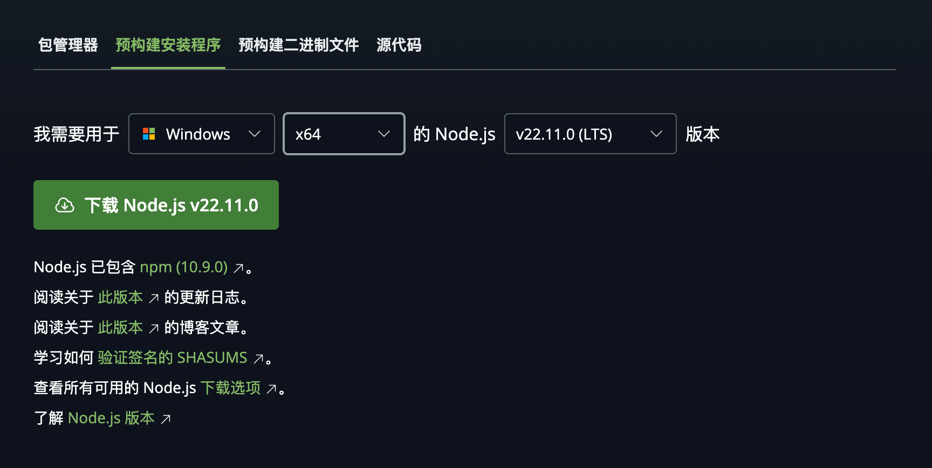Click arrow icon after 下载选项 link
Image resolution: width=932 pixels, height=468 pixels.
pos(272,389)
